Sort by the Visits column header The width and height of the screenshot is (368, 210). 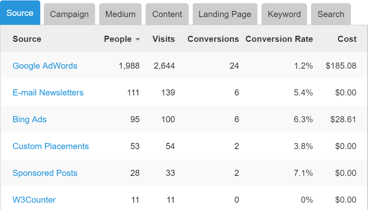pyautogui.click(x=163, y=39)
